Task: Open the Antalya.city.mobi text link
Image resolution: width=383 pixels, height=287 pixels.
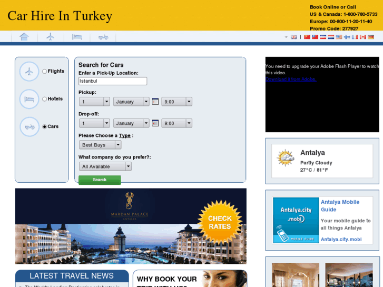Action: (x=341, y=240)
